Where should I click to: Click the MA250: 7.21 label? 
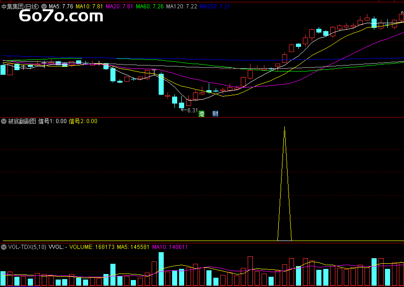click(215, 7)
